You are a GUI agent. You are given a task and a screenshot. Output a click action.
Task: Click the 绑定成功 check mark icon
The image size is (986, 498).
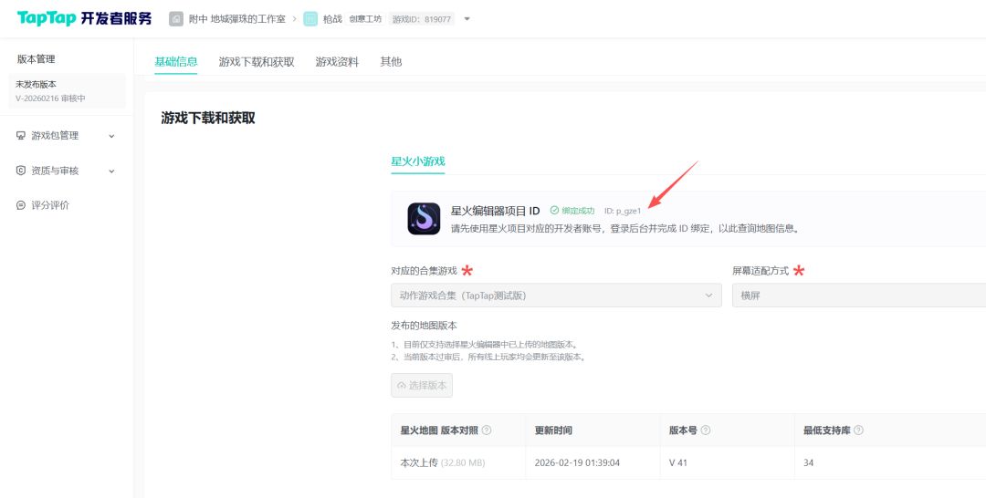554,211
